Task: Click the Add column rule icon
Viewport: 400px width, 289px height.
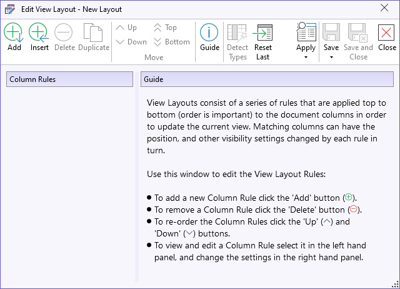Action: coord(14,33)
